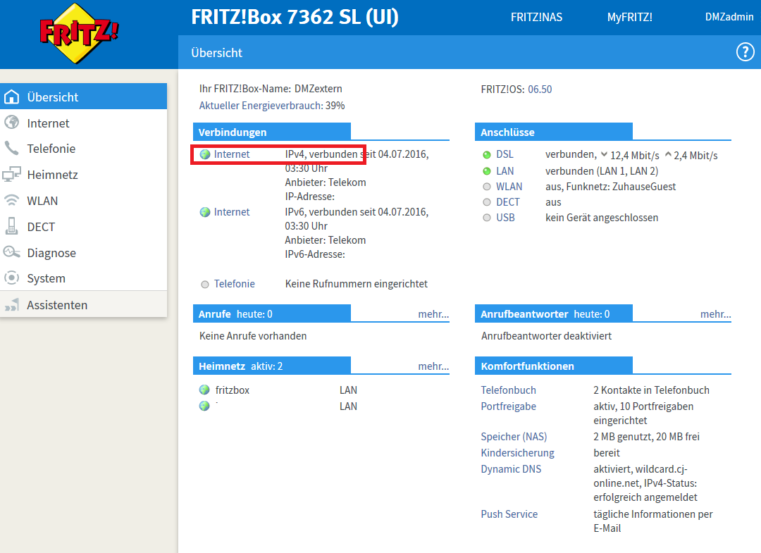Click the gear icon beside System

pyautogui.click(x=12, y=278)
